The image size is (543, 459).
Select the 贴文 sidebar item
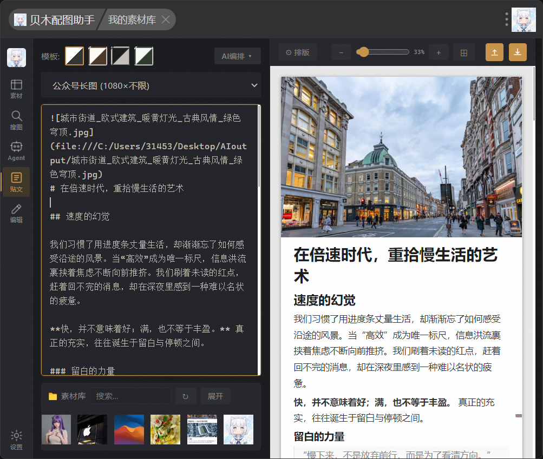[x=16, y=182]
